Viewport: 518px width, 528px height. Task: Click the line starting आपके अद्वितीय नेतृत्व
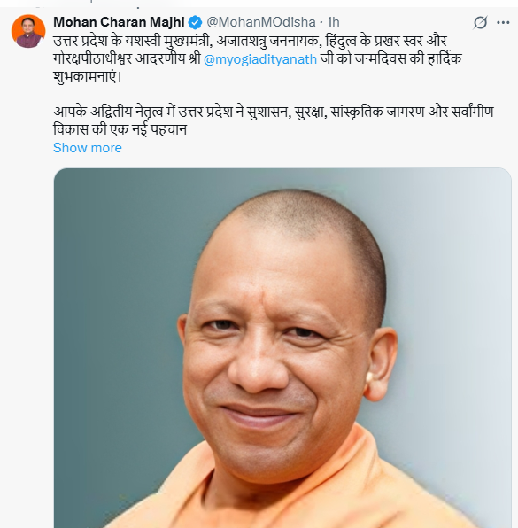pos(274,112)
